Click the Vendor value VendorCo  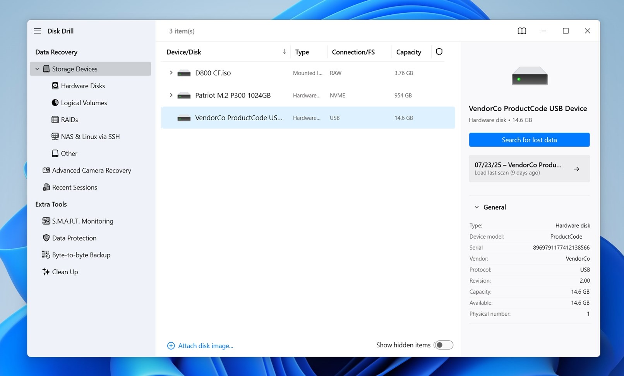pos(578,259)
